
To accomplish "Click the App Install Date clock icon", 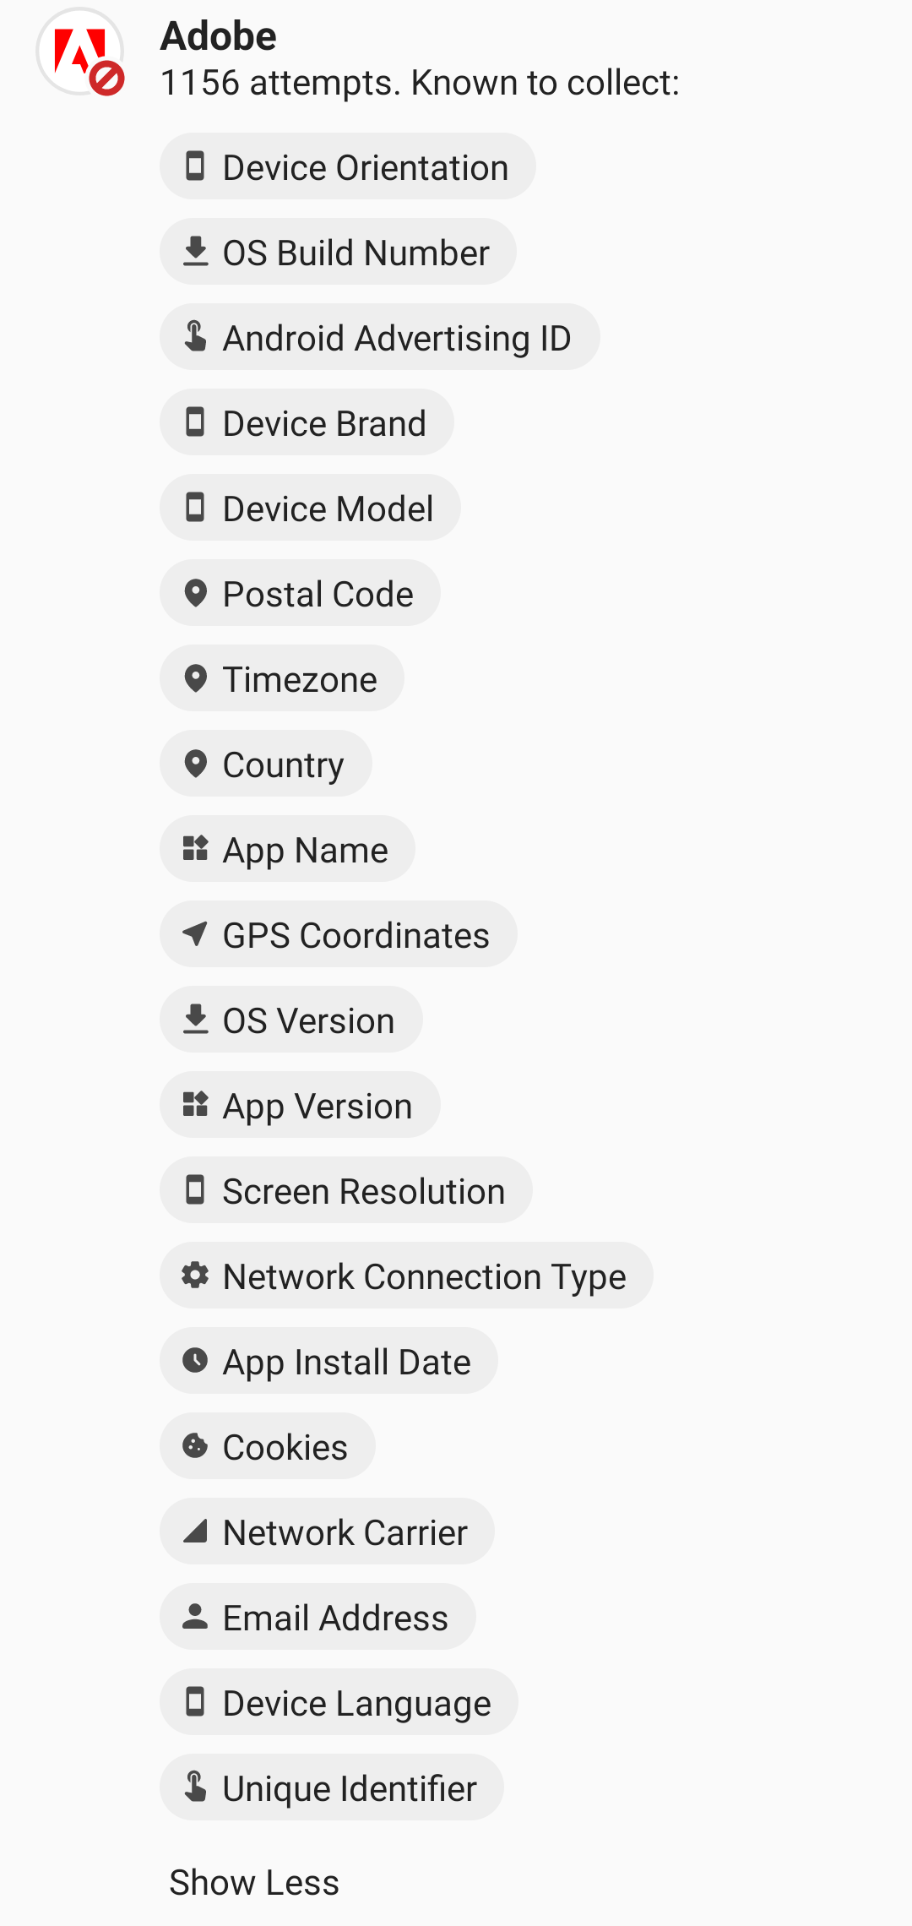I will tap(195, 1361).
